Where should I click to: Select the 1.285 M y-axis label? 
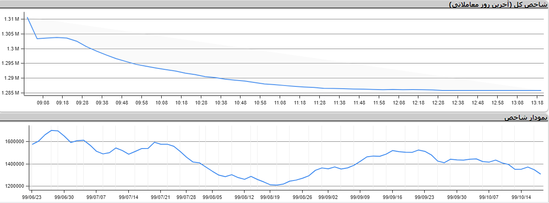[x=10, y=93]
